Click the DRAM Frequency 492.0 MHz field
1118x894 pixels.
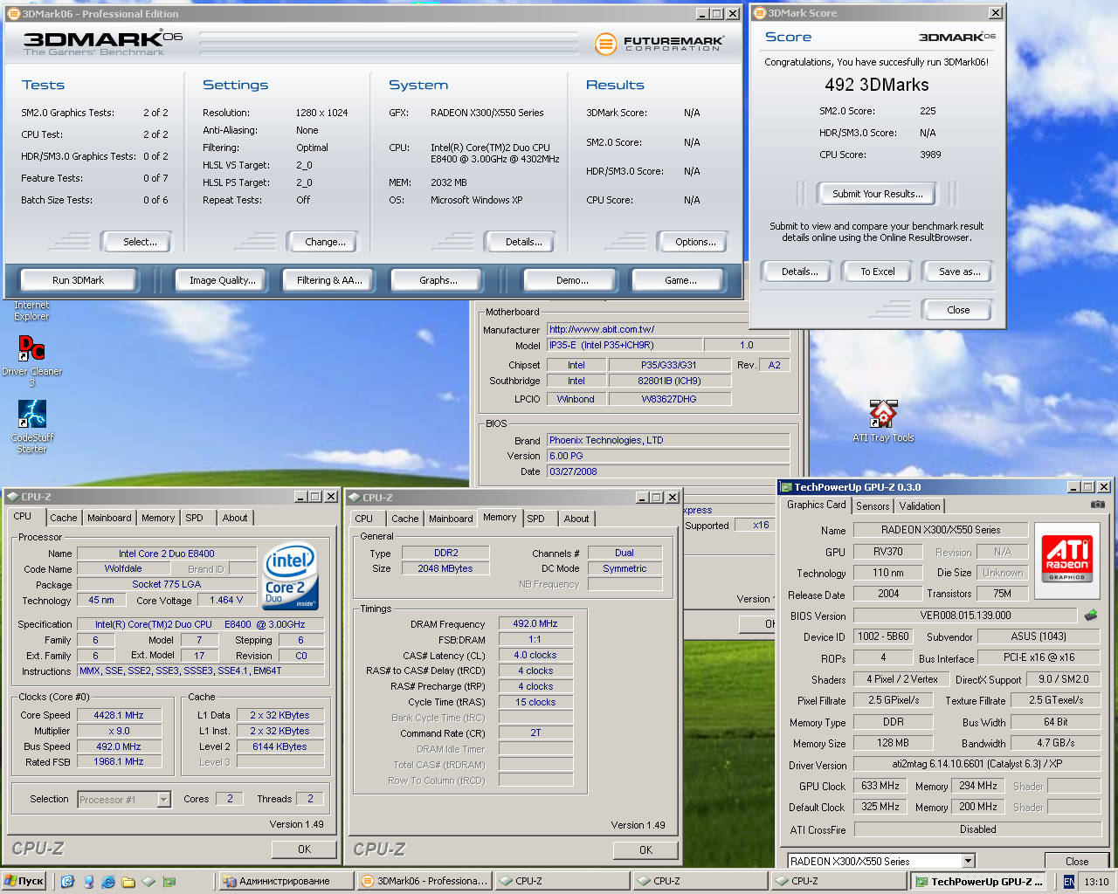point(535,623)
